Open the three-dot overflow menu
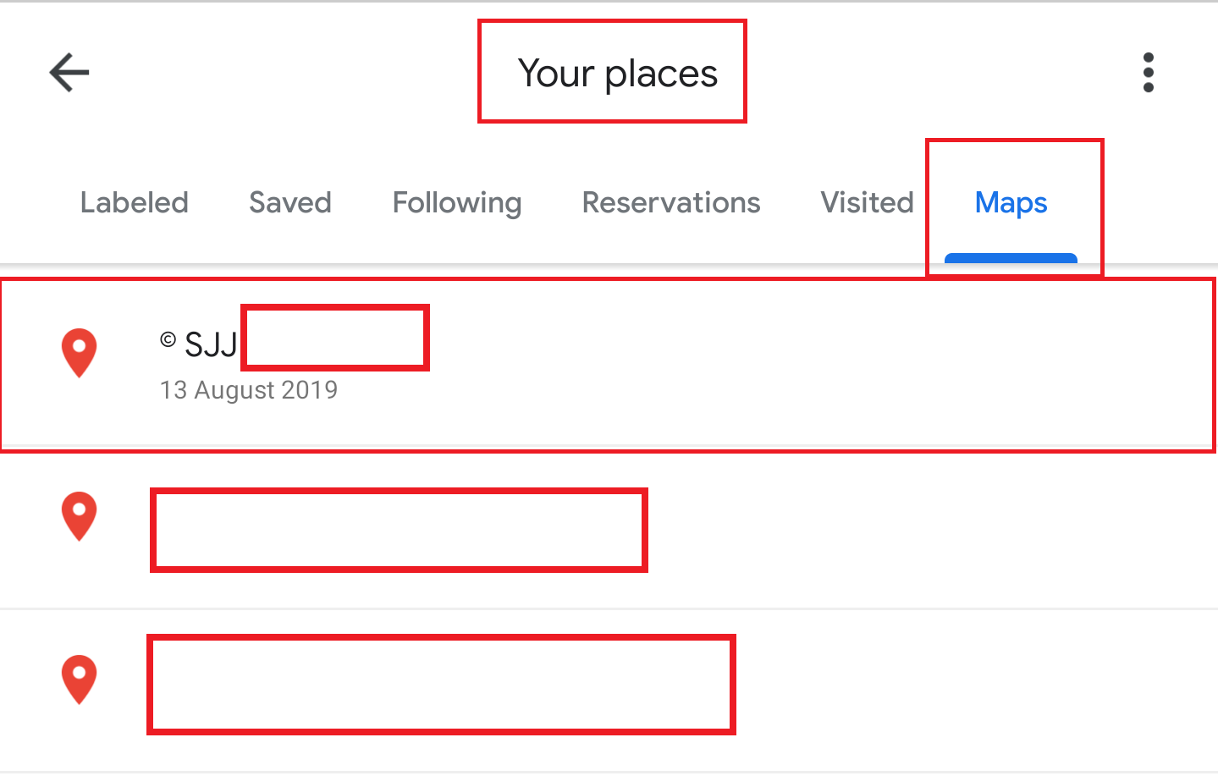 click(x=1148, y=72)
